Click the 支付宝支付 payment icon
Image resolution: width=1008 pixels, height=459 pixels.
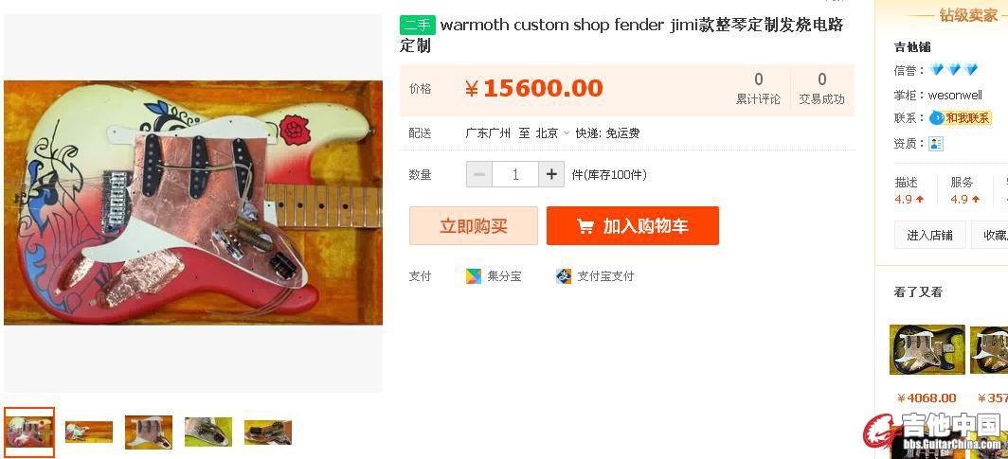point(563,276)
